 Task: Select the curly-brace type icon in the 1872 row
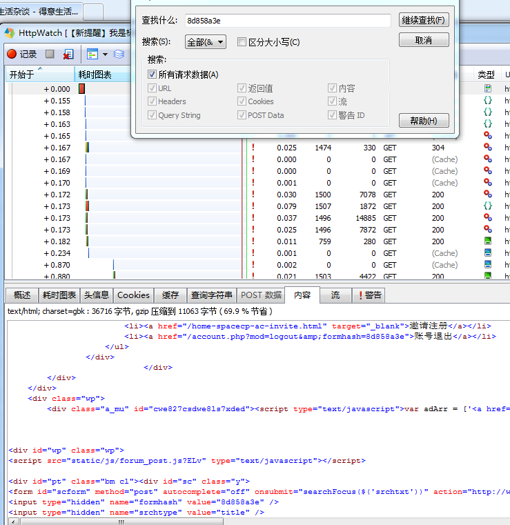click(x=488, y=206)
